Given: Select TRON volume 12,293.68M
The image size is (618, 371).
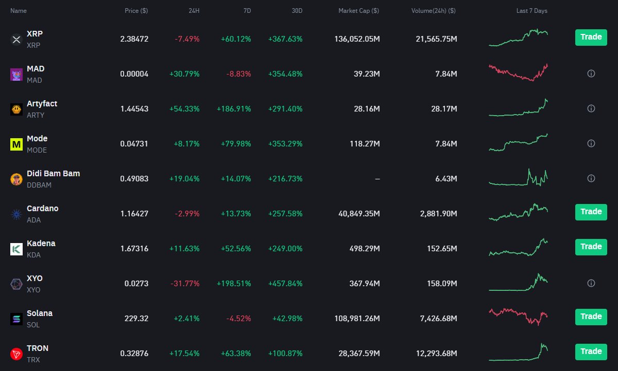Looking at the screenshot, I should pyautogui.click(x=436, y=354).
